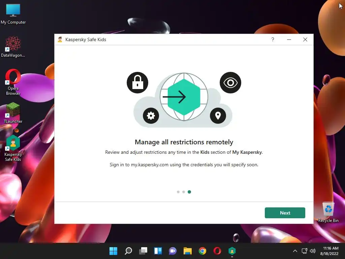Open the clock showing 11:16 AM
Image resolution: width=345 pixels, height=259 pixels.
click(x=329, y=251)
